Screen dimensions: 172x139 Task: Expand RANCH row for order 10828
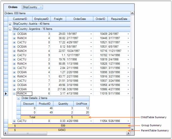14,64
